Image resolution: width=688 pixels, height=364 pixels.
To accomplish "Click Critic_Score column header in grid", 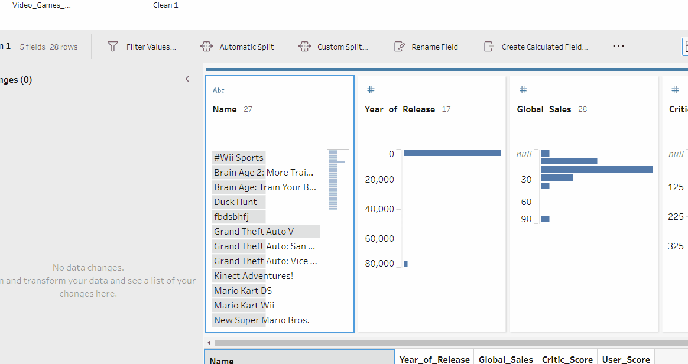I will [x=567, y=356].
